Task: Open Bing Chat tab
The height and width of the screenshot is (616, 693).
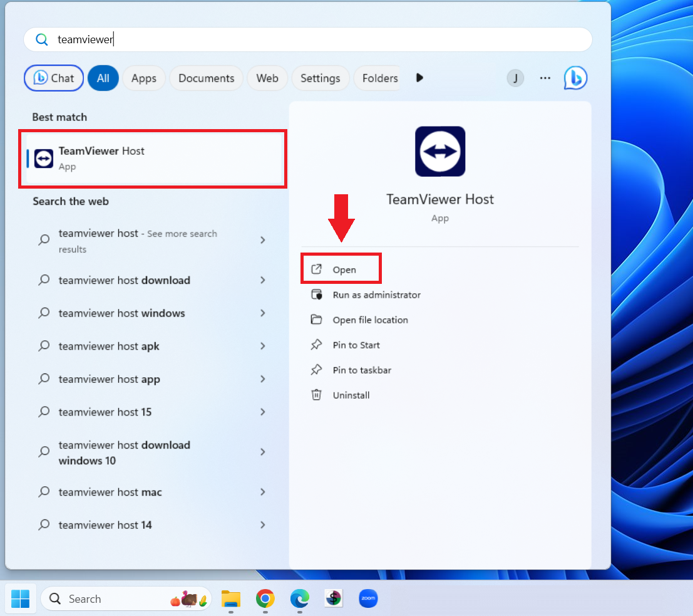Action: pyautogui.click(x=54, y=78)
